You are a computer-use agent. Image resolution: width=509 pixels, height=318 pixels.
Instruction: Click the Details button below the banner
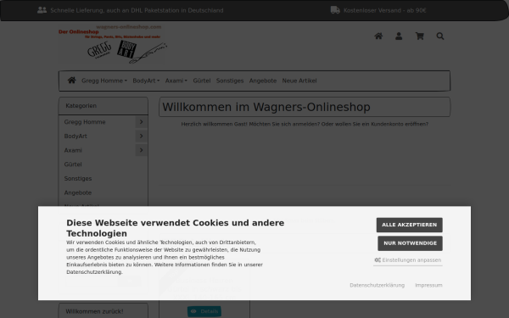point(204,311)
